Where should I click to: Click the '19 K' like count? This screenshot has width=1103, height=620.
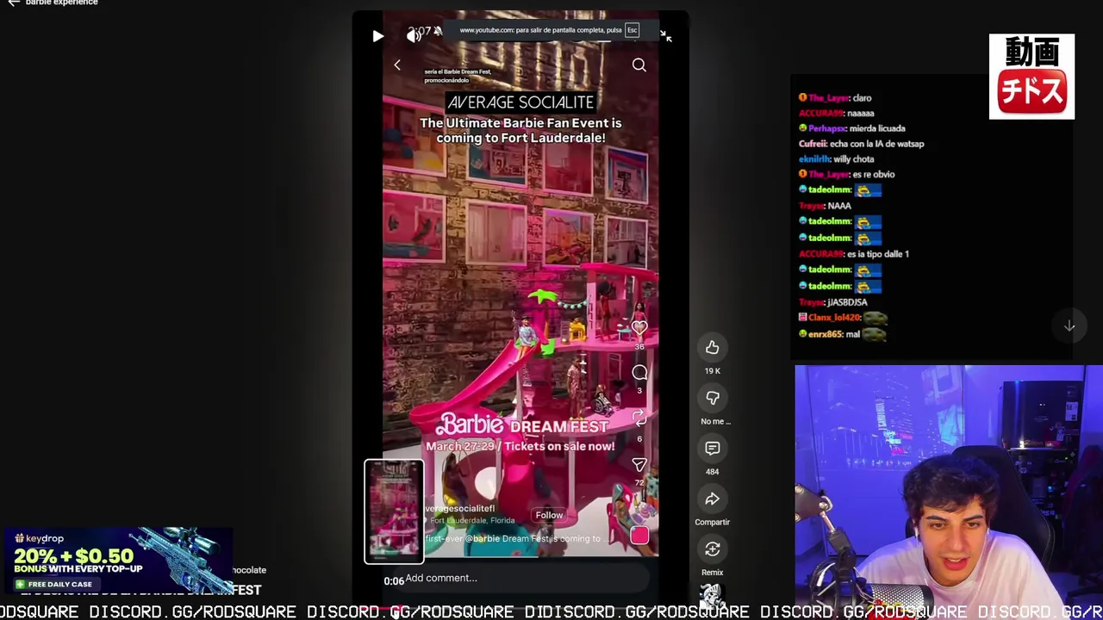(713, 371)
